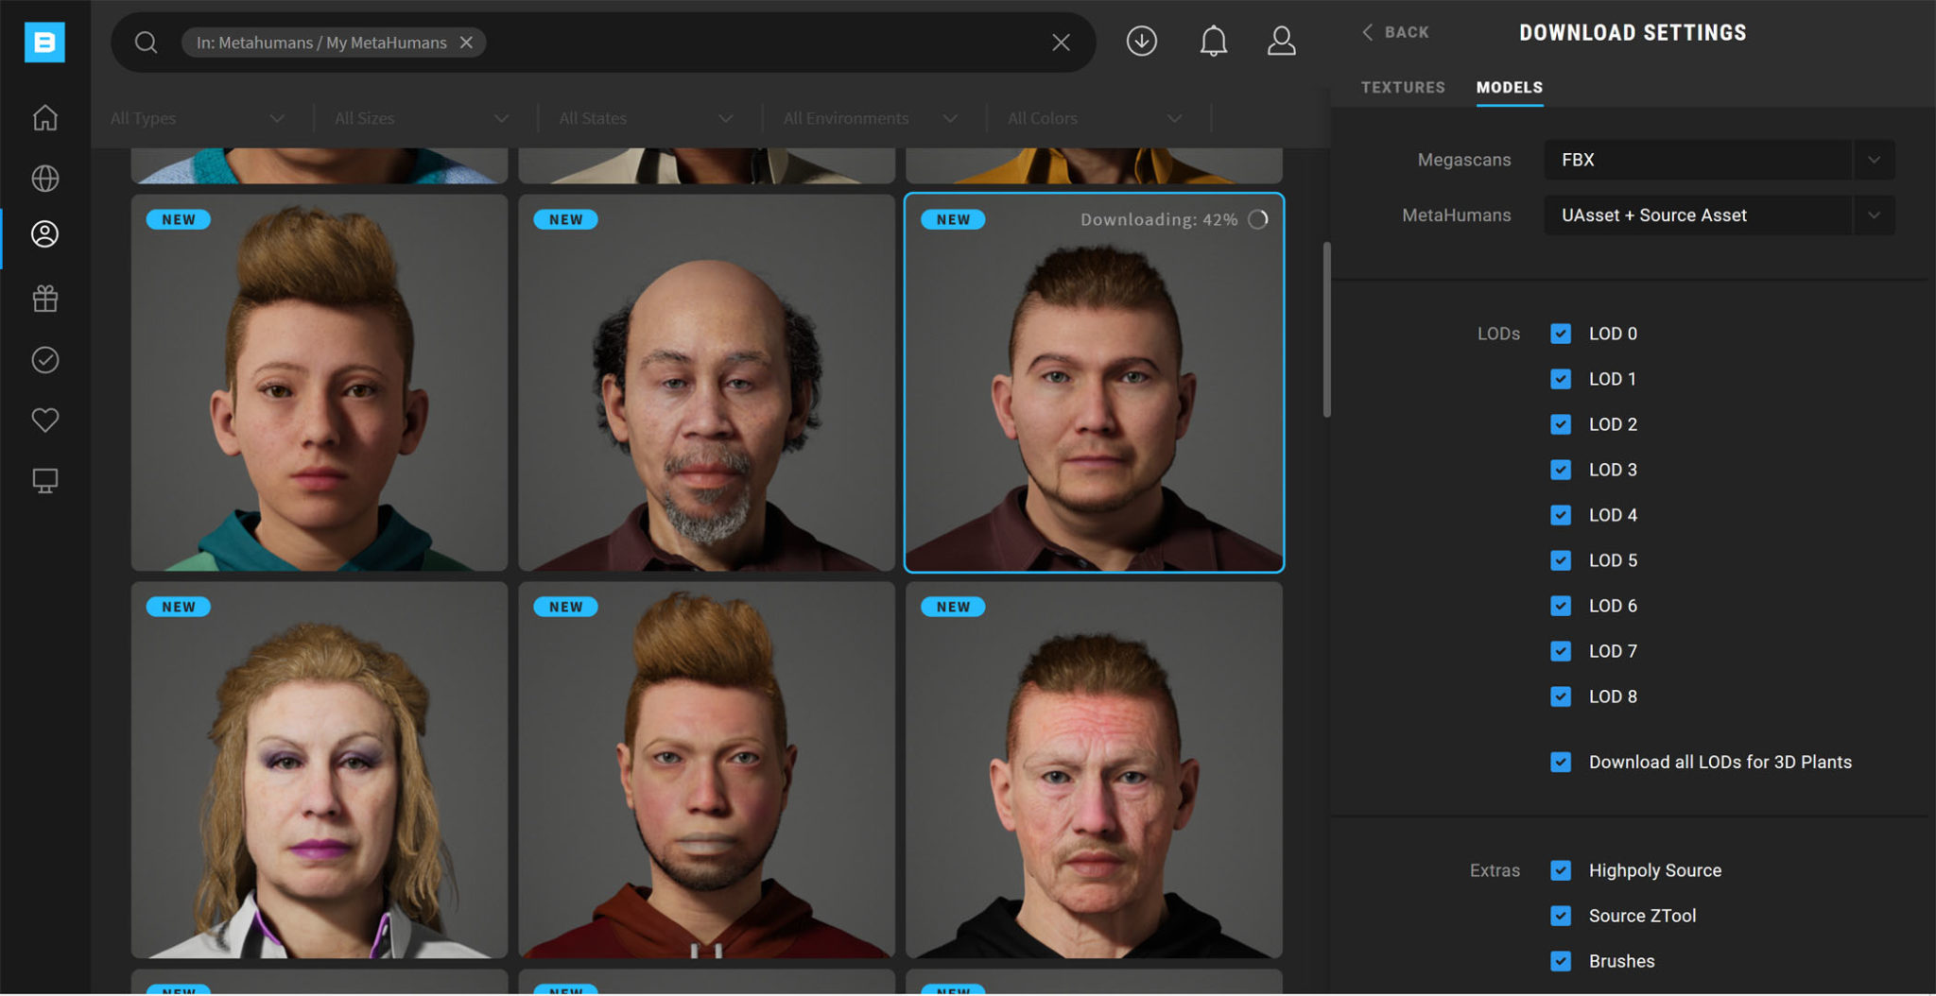1936x996 pixels.
Task: Click the BACK button in Download Settings
Action: [1395, 31]
